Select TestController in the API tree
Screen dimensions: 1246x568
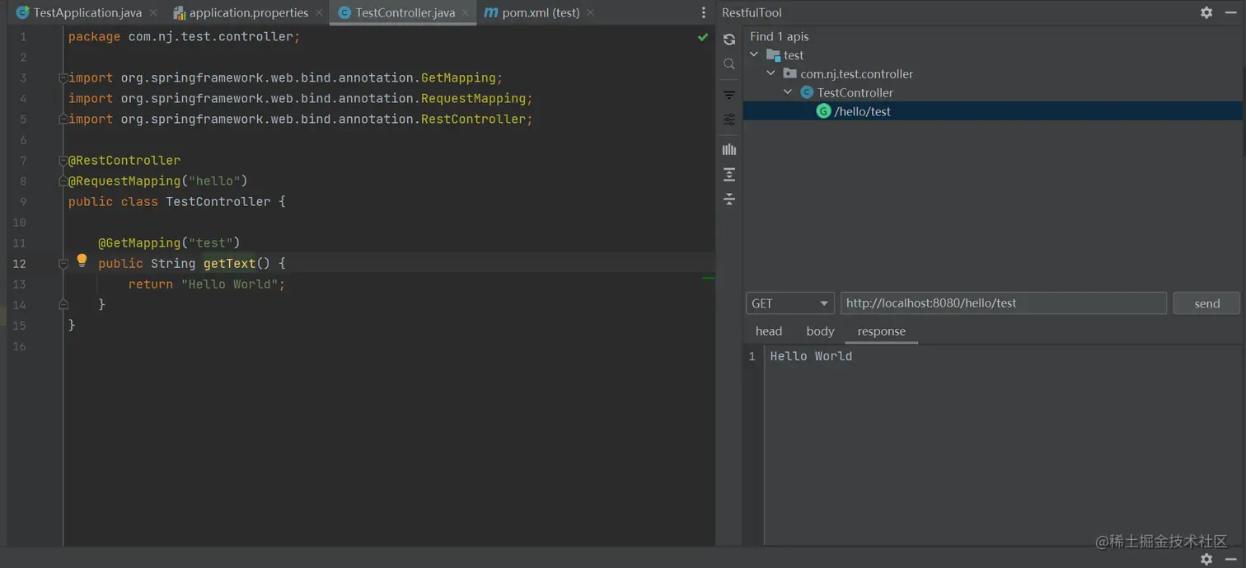point(855,92)
